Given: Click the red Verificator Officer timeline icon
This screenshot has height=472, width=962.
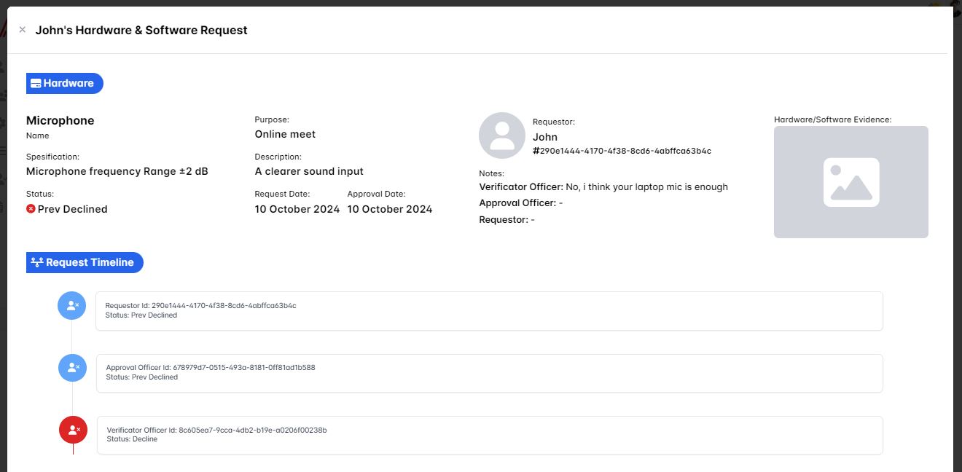Looking at the screenshot, I should (73, 430).
